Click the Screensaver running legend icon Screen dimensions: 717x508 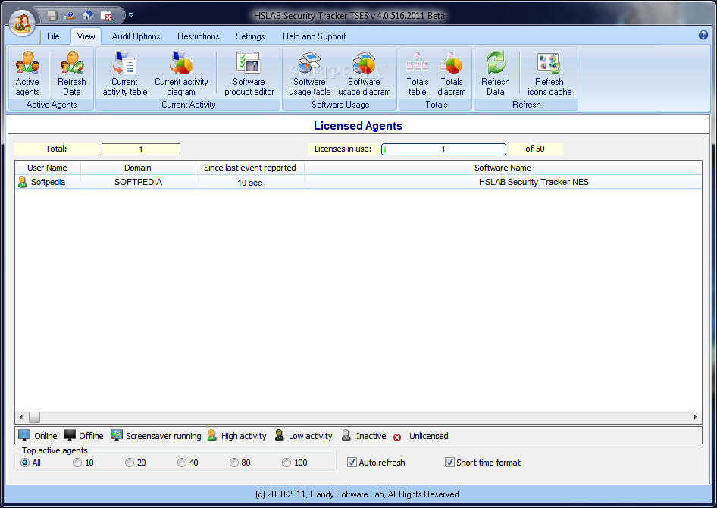click(x=117, y=435)
